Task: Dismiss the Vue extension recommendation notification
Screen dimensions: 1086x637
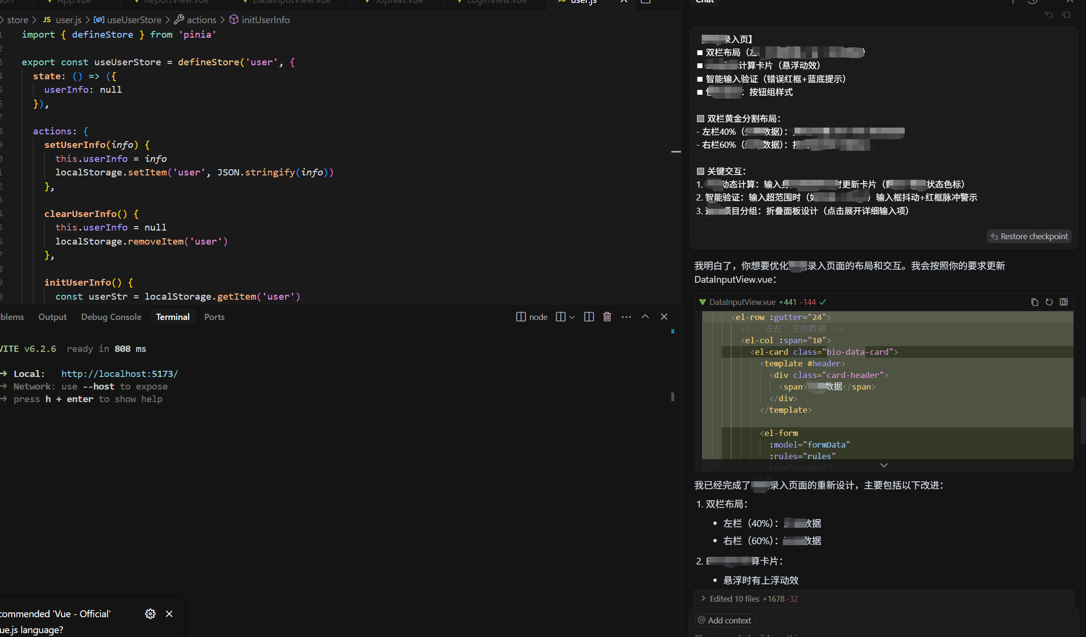Action: tap(169, 614)
